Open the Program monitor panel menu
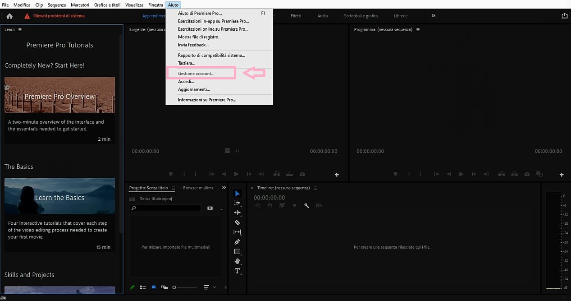This screenshot has height=301, width=571. [x=418, y=29]
